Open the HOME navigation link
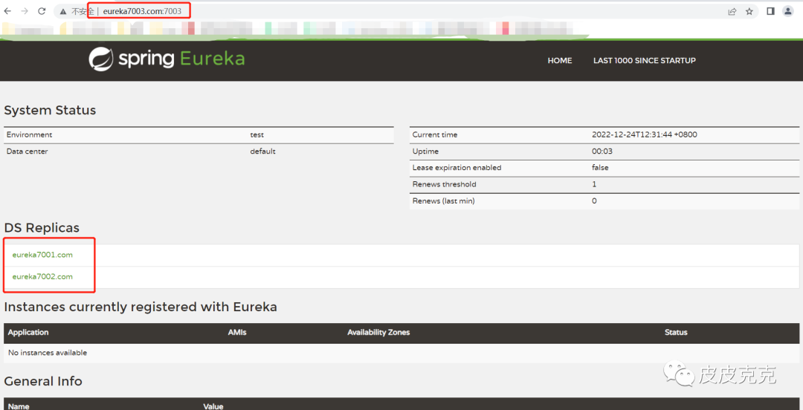The height and width of the screenshot is (410, 803). pyautogui.click(x=560, y=60)
